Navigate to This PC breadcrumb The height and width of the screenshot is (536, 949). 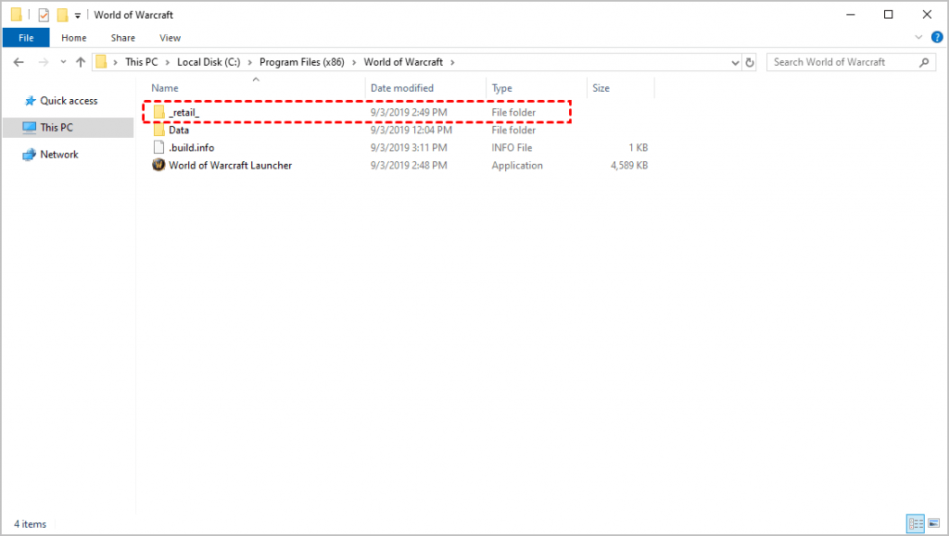[142, 62]
